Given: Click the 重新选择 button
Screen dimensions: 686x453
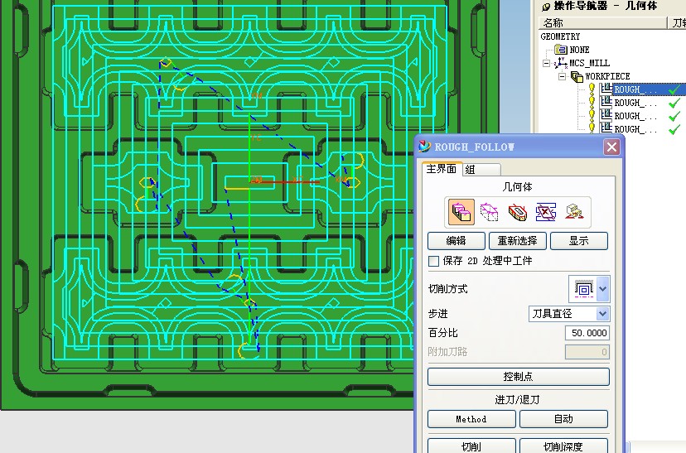Looking at the screenshot, I should (x=518, y=241).
